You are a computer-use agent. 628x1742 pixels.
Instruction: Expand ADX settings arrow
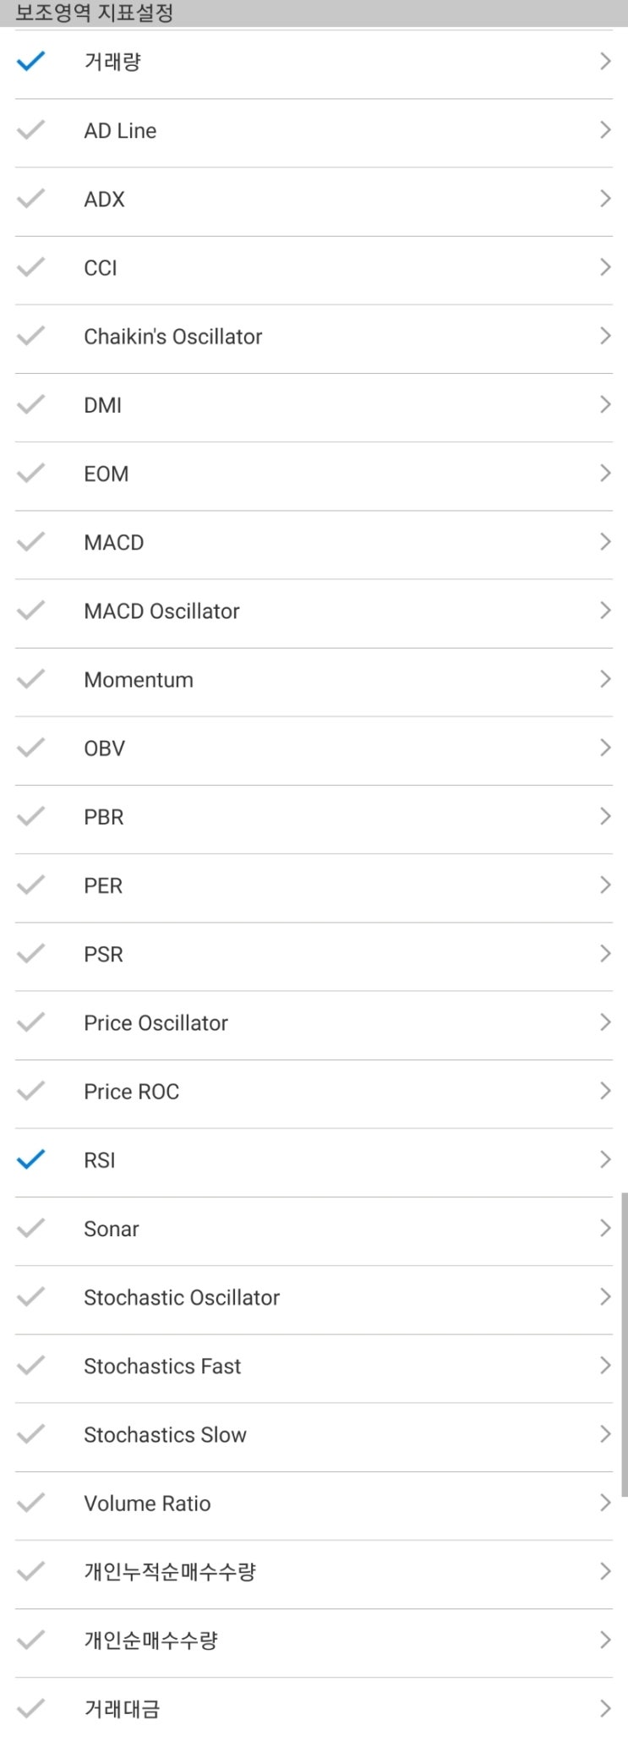[x=604, y=199]
